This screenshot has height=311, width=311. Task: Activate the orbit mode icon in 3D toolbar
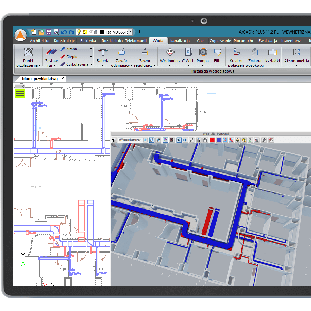tap(179, 140)
